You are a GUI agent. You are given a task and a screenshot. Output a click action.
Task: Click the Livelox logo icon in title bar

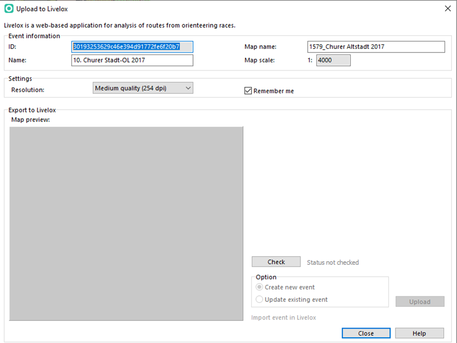pos(9,9)
